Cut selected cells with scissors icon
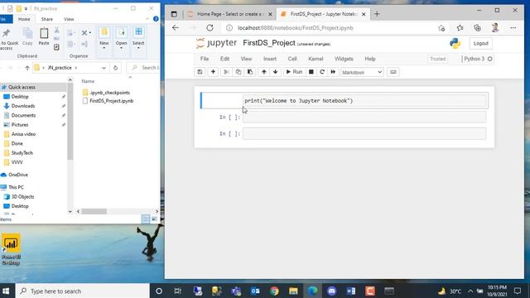The width and height of the screenshot is (530, 298). click(x=226, y=72)
